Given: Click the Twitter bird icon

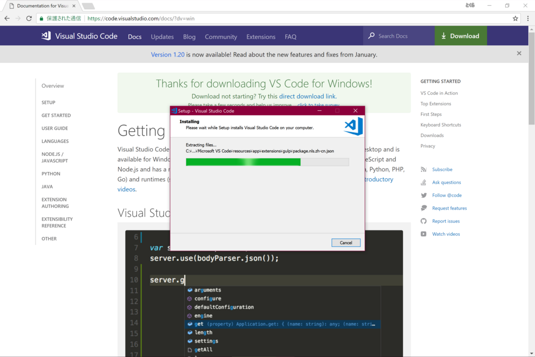Looking at the screenshot, I should [423, 195].
